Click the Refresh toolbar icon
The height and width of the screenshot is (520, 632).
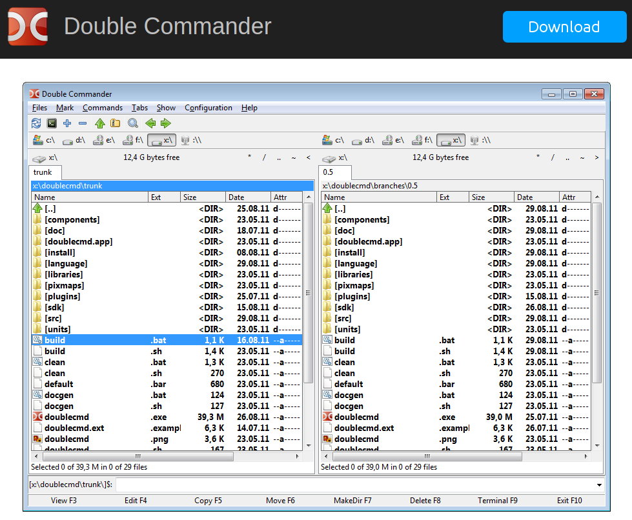click(36, 123)
